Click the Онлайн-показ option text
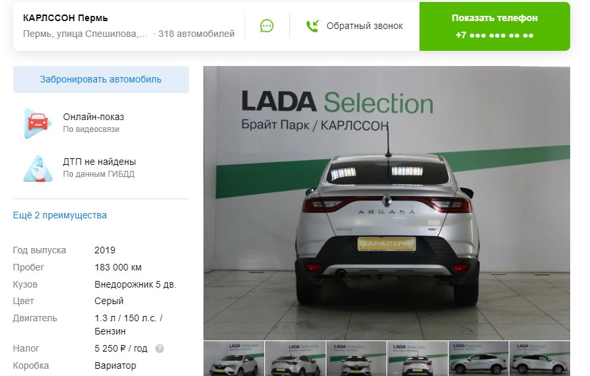Image resolution: width=590 pixels, height=376 pixels. tap(93, 117)
